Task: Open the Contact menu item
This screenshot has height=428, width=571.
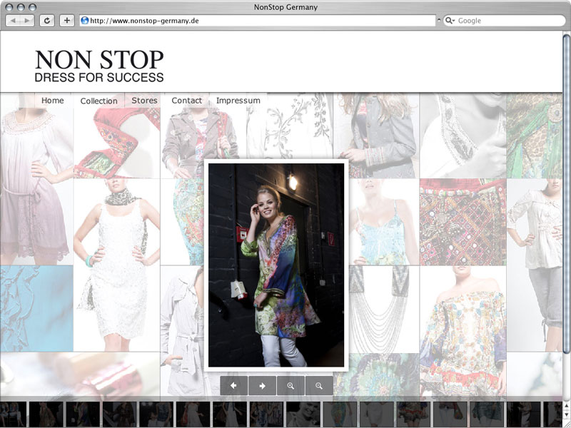Action: [x=186, y=101]
